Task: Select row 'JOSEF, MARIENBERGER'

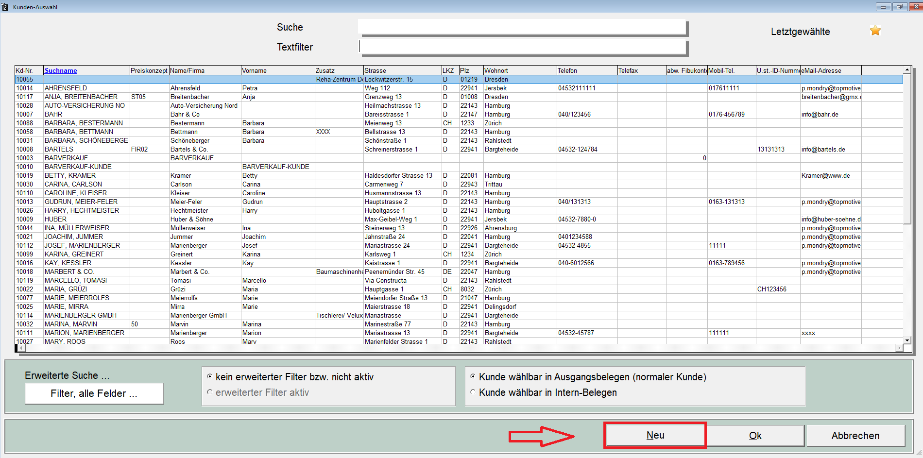Action: pyautogui.click(x=459, y=245)
